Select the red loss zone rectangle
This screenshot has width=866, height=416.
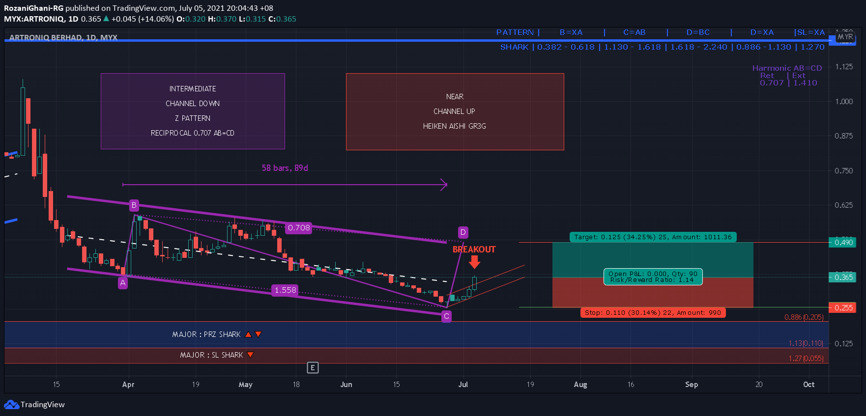coord(653,293)
